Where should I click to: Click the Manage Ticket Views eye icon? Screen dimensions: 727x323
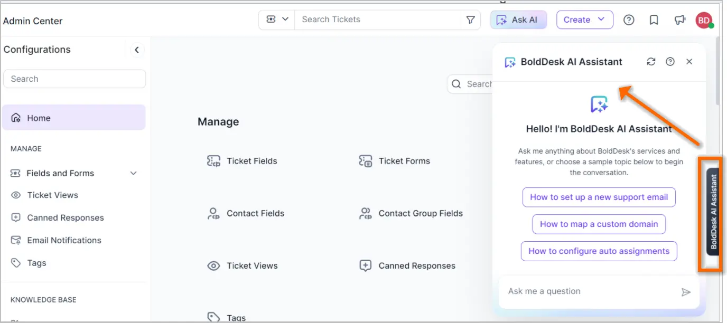(213, 265)
